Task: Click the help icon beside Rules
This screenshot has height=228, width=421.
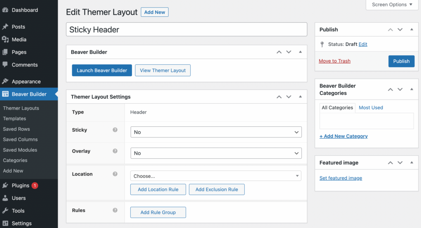Action: [x=115, y=211]
